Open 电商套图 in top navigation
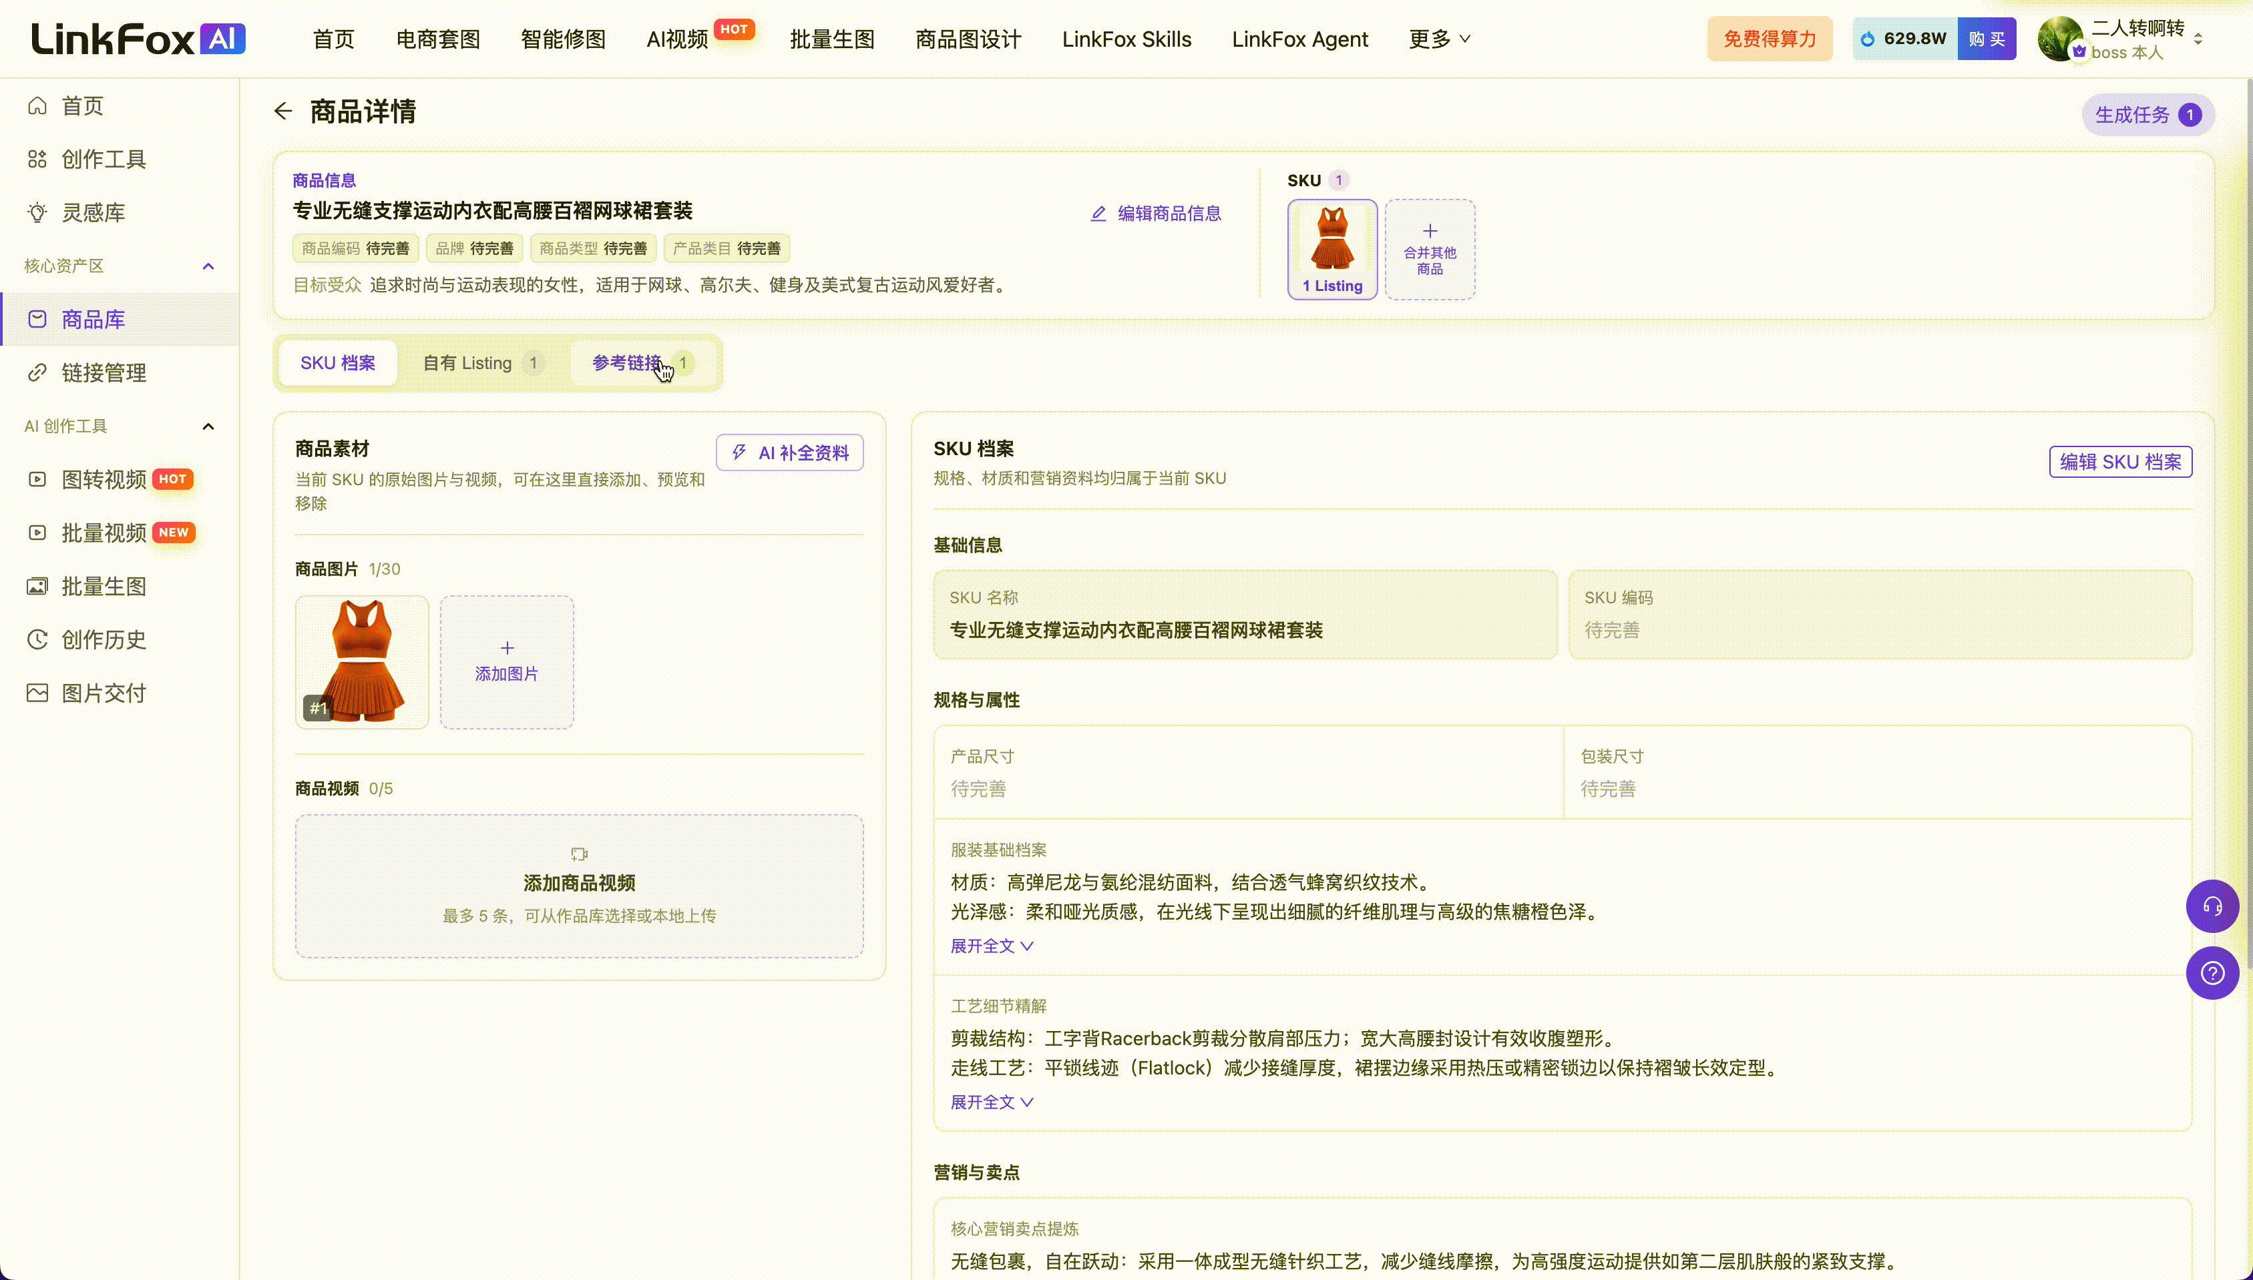Viewport: 2253px width, 1280px height. (438, 39)
